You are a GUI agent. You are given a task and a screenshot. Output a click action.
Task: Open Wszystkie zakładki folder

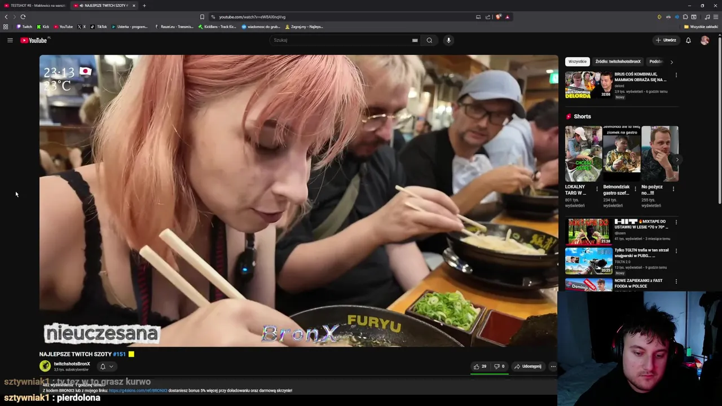[x=701, y=27]
